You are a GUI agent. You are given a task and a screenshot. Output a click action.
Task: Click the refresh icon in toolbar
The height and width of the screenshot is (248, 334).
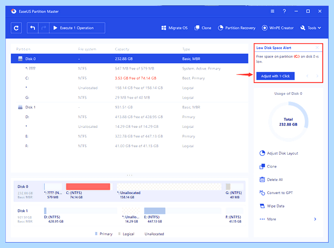[x=16, y=28]
